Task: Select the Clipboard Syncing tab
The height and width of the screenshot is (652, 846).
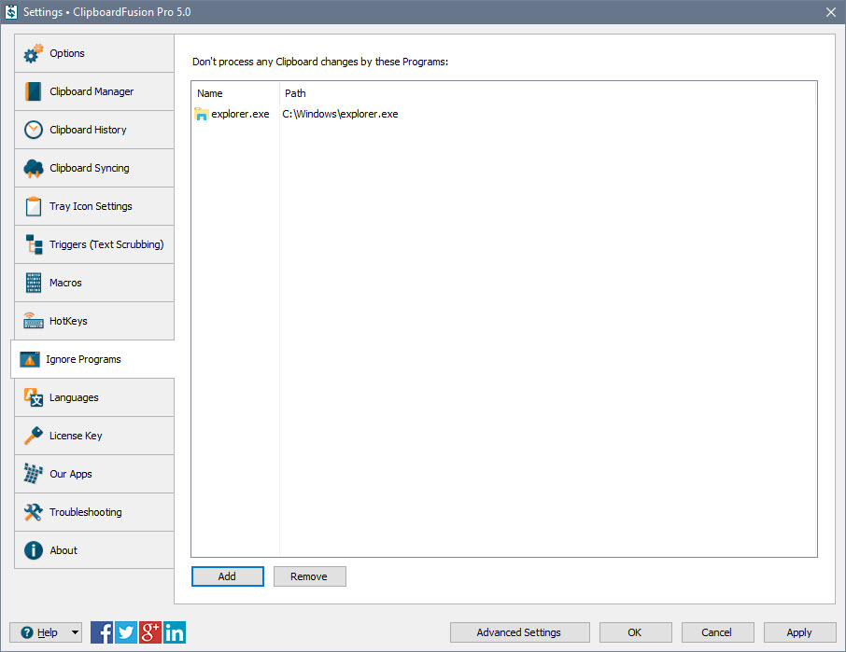Action: [94, 168]
